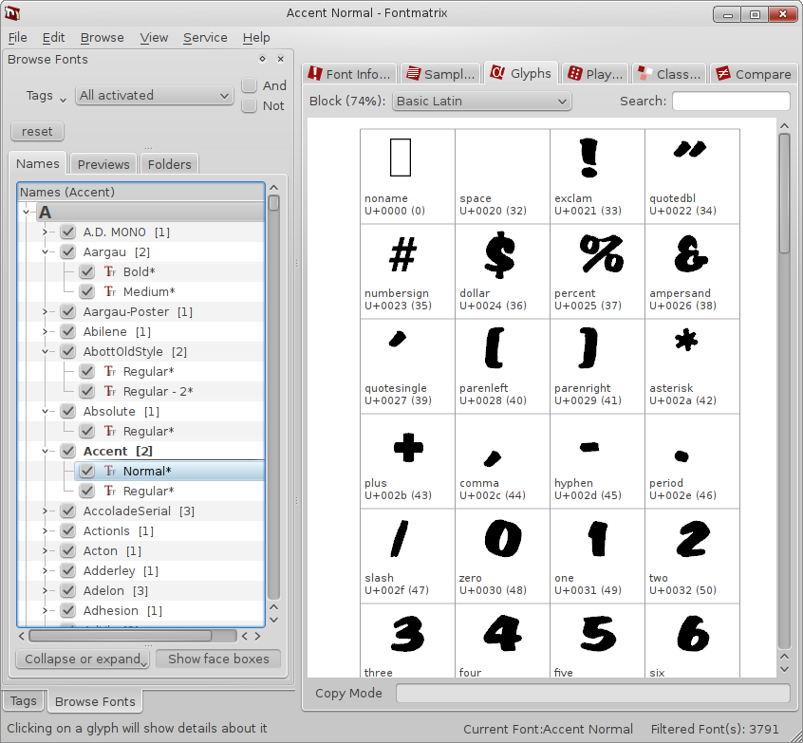Click the Fontmatrix app icon in title bar
Screen dimensions: 803x743
coord(12,12)
